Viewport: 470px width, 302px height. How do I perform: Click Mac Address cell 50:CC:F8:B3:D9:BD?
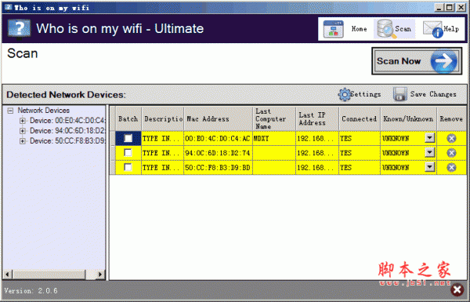219,167
